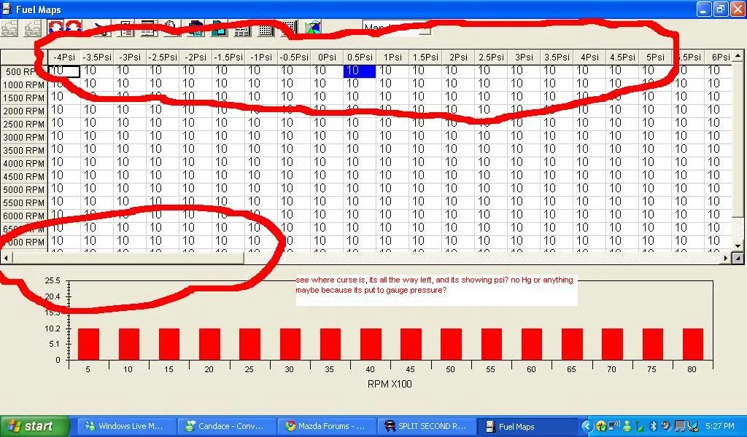The image size is (747, 437).
Task: Select the -4Psi column header
Action: [63, 57]
